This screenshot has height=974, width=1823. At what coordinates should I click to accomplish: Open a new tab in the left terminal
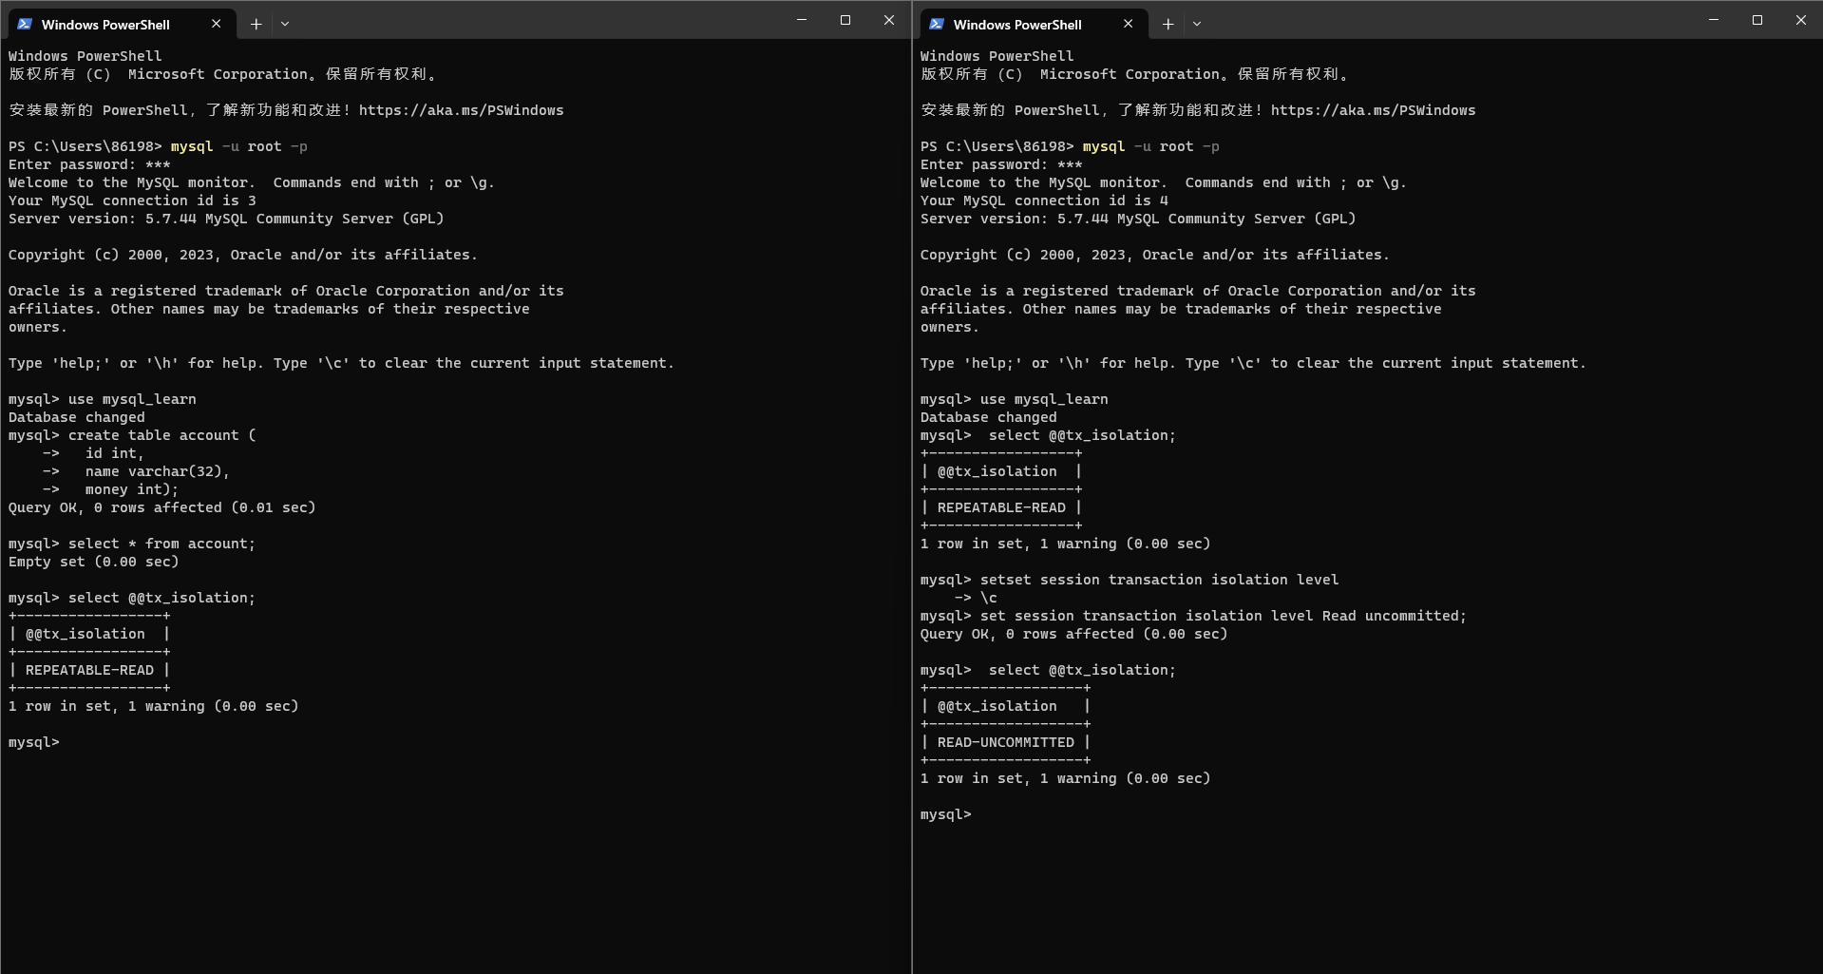tap(256, 24)
